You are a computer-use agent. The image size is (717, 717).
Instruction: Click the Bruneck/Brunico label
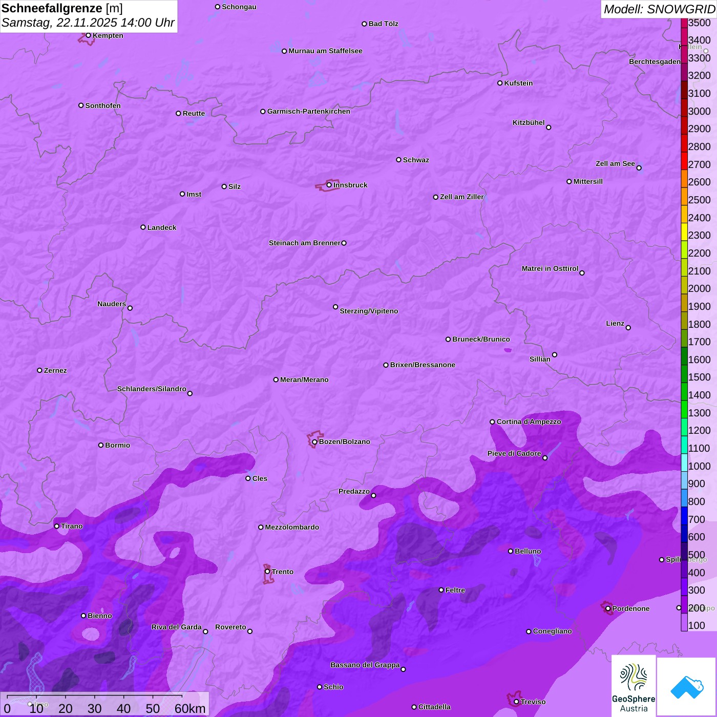tap(481, 339)
